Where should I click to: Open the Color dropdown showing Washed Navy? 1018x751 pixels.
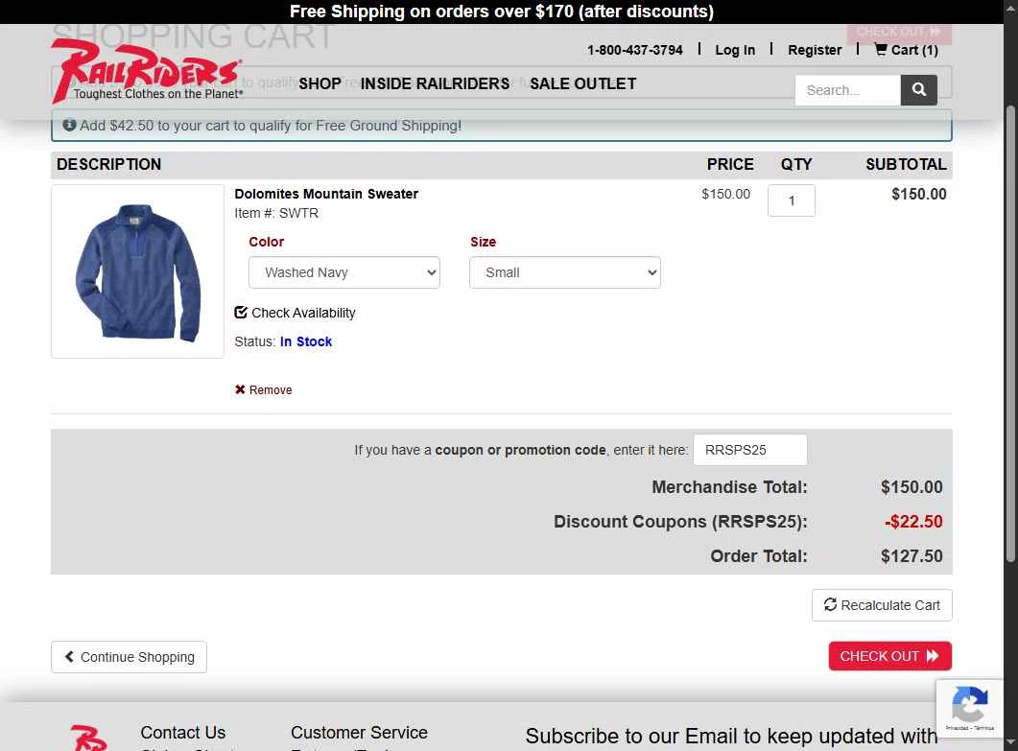344,272
